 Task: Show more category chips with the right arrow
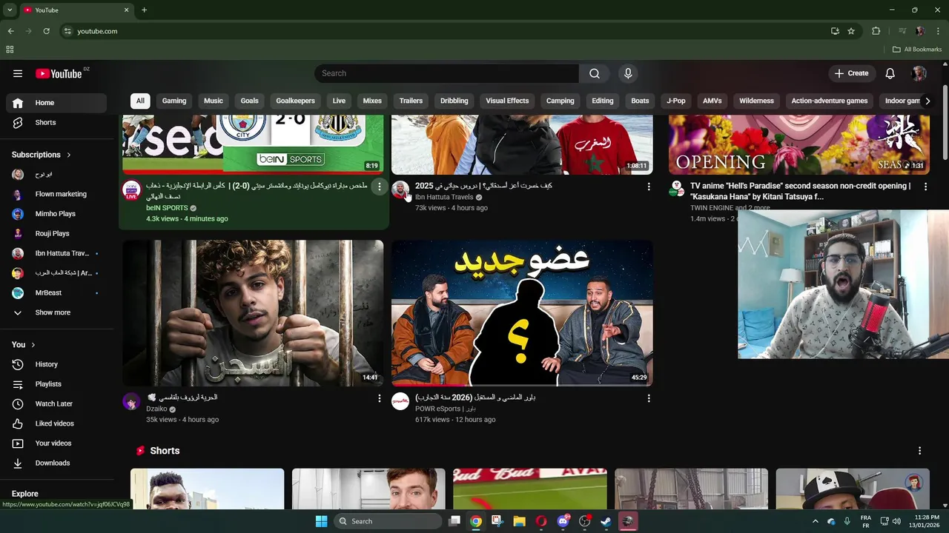[x=927, y=101]
